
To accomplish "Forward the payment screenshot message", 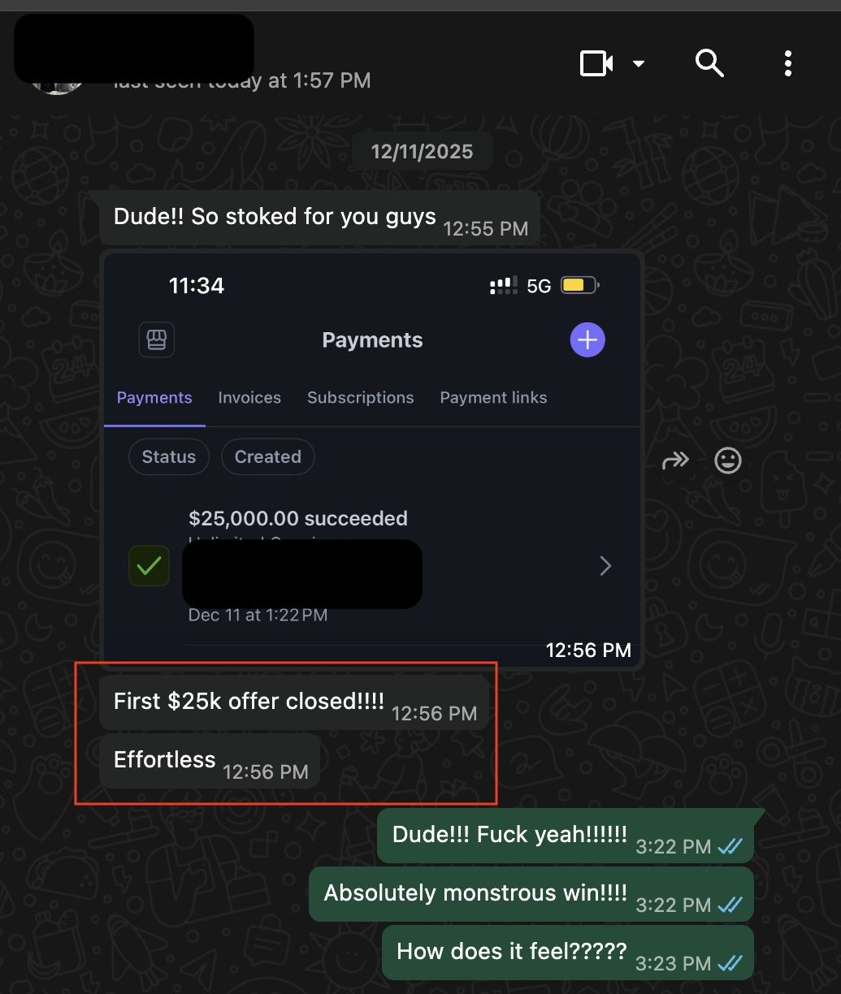I will pyautogui.click(x=675, y=460).
